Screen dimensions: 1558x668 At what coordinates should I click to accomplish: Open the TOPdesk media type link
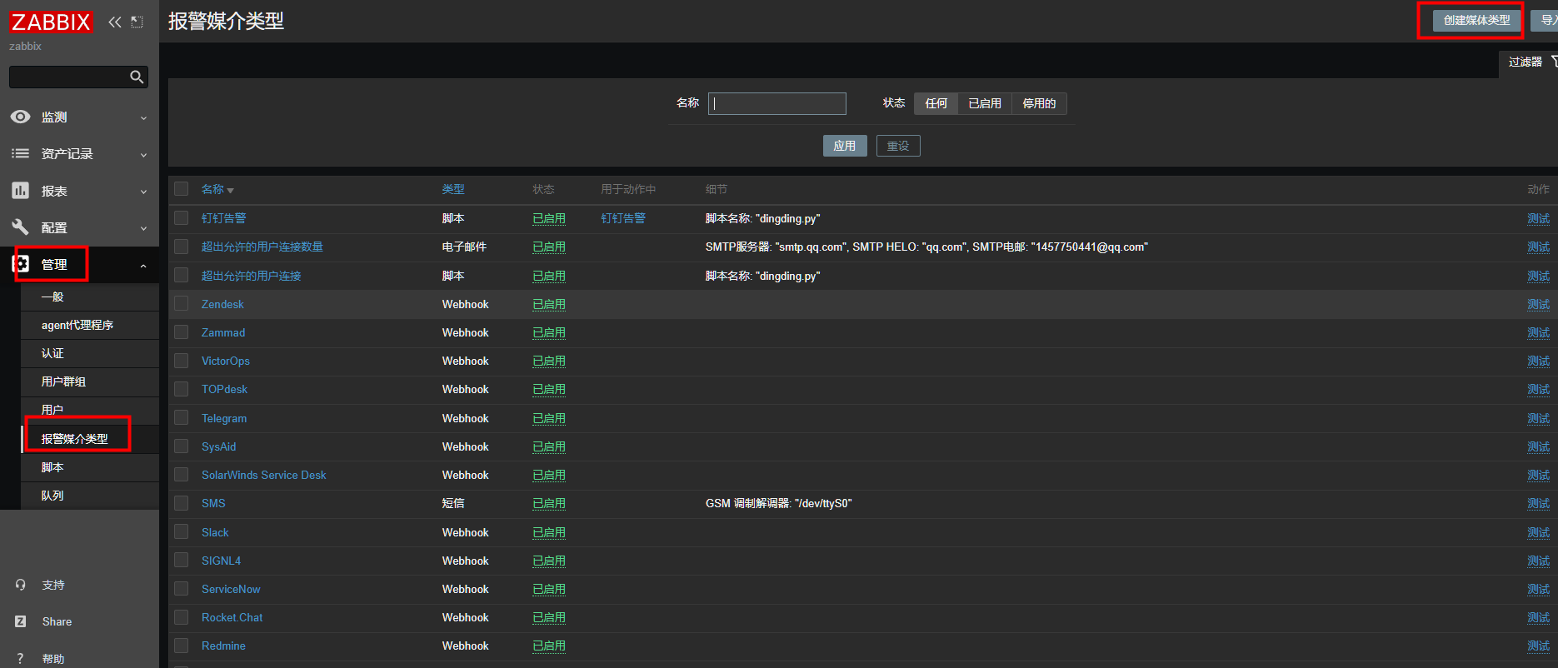[224, 389]
